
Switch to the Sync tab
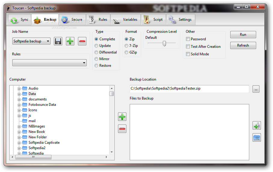click(x=20, y=20)
